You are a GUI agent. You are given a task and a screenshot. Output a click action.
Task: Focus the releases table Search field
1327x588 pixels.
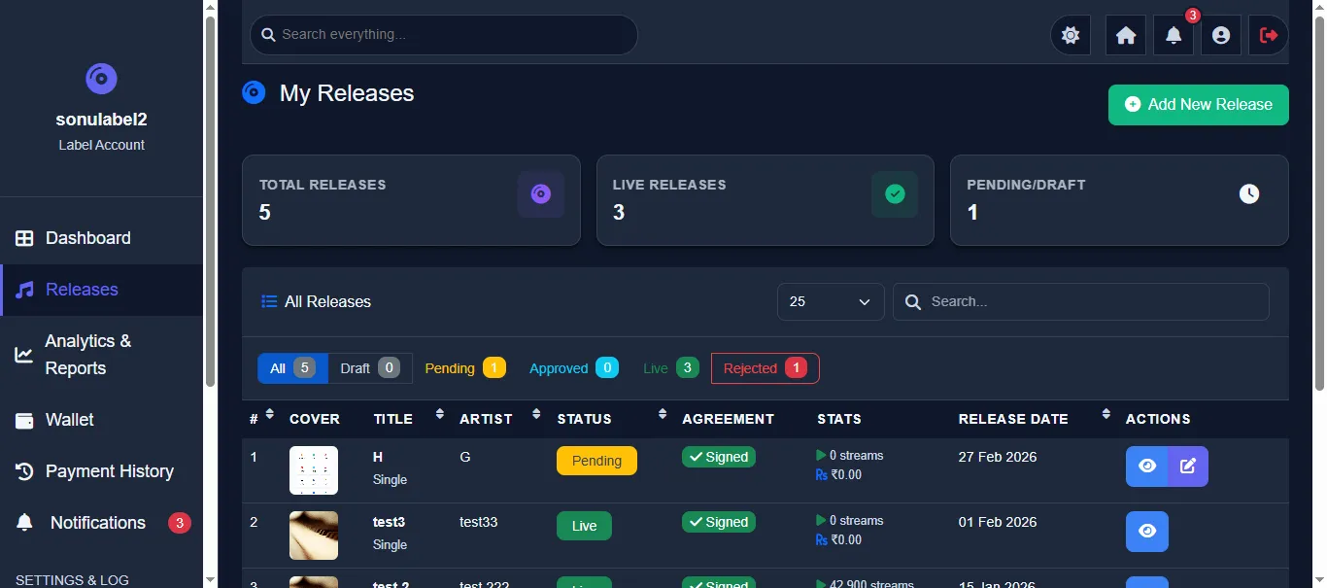click(1081, 301)
